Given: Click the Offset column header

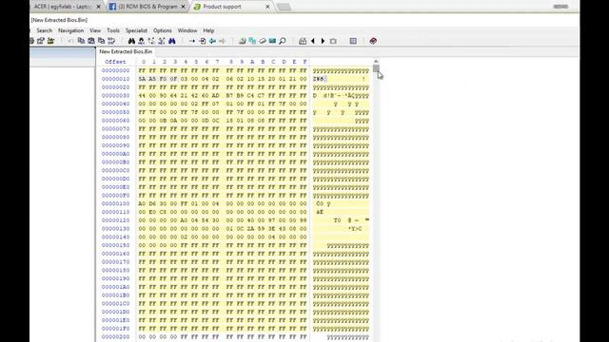Looking at the screenshot, I should point(115,62).
